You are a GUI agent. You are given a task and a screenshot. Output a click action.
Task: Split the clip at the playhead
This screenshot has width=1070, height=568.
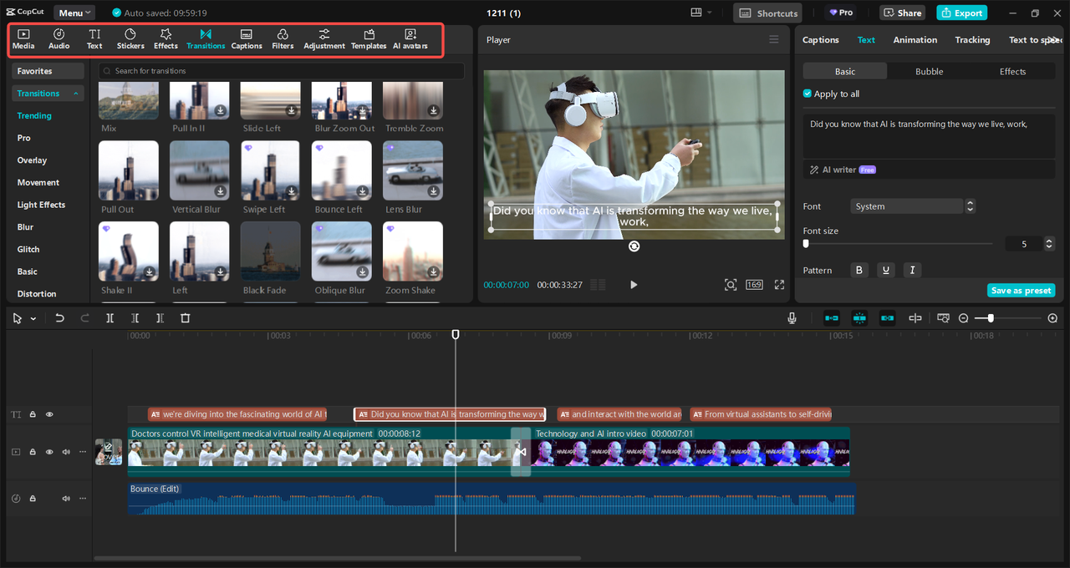click(x=110, y=318)
